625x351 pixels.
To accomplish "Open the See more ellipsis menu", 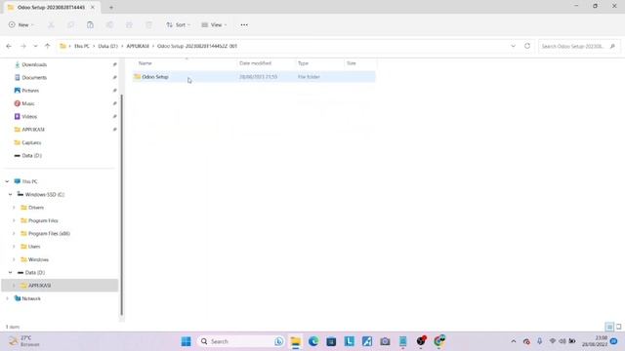I will click(x=244, y=24).
